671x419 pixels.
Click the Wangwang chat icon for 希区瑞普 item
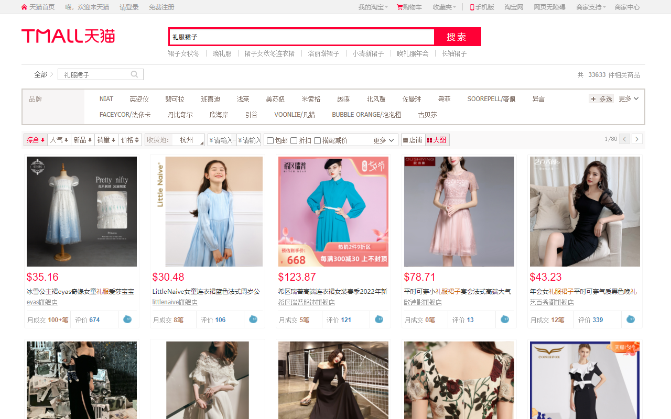[x=379, y=319]
